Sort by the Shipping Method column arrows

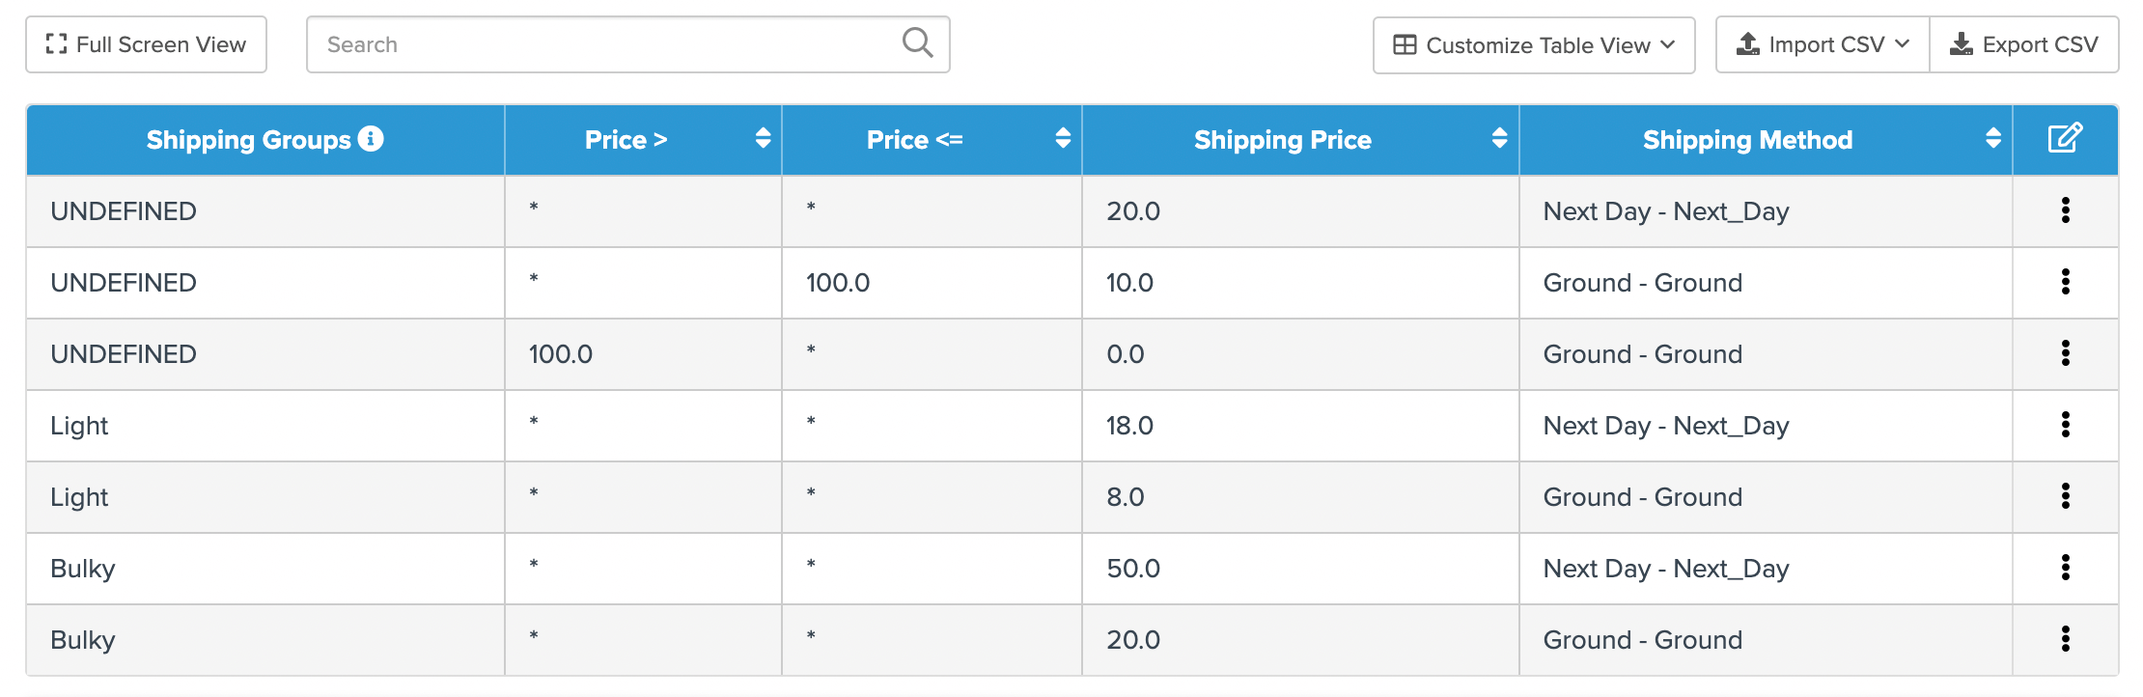click(1992, 138)
